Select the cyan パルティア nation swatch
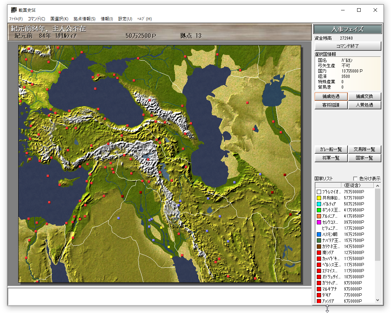The width and height of the screenshot is (391, 313). 319,204
